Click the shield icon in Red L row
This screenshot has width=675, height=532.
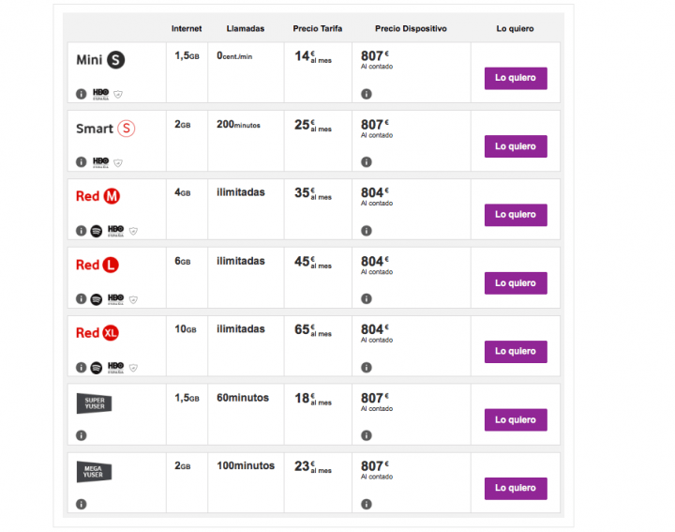(x=133, y=299)
